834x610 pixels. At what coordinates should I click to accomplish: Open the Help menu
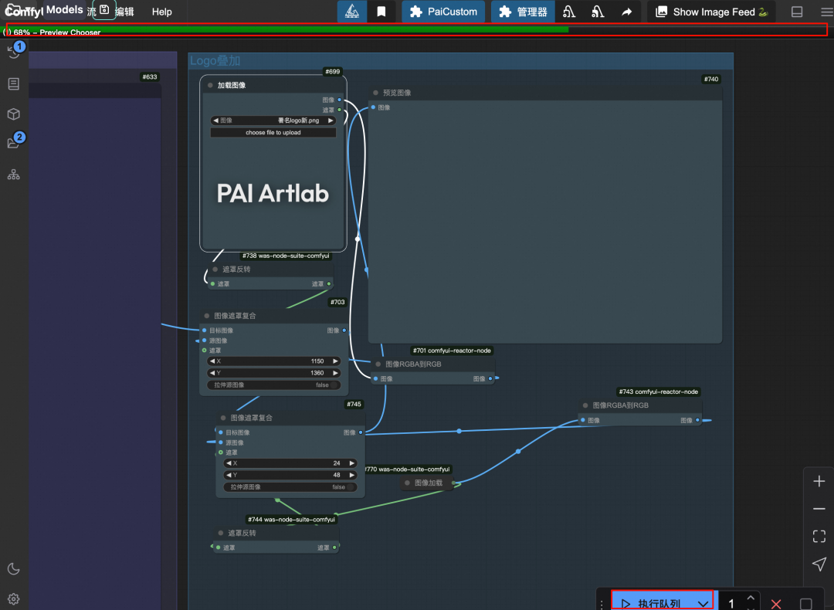coord(161,12)
